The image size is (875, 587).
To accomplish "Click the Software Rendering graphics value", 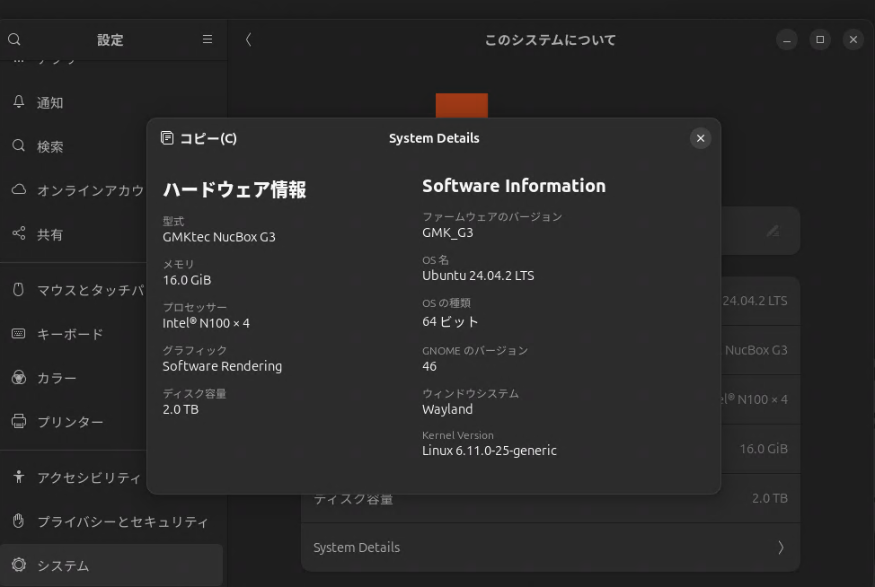I will (222, 366).
